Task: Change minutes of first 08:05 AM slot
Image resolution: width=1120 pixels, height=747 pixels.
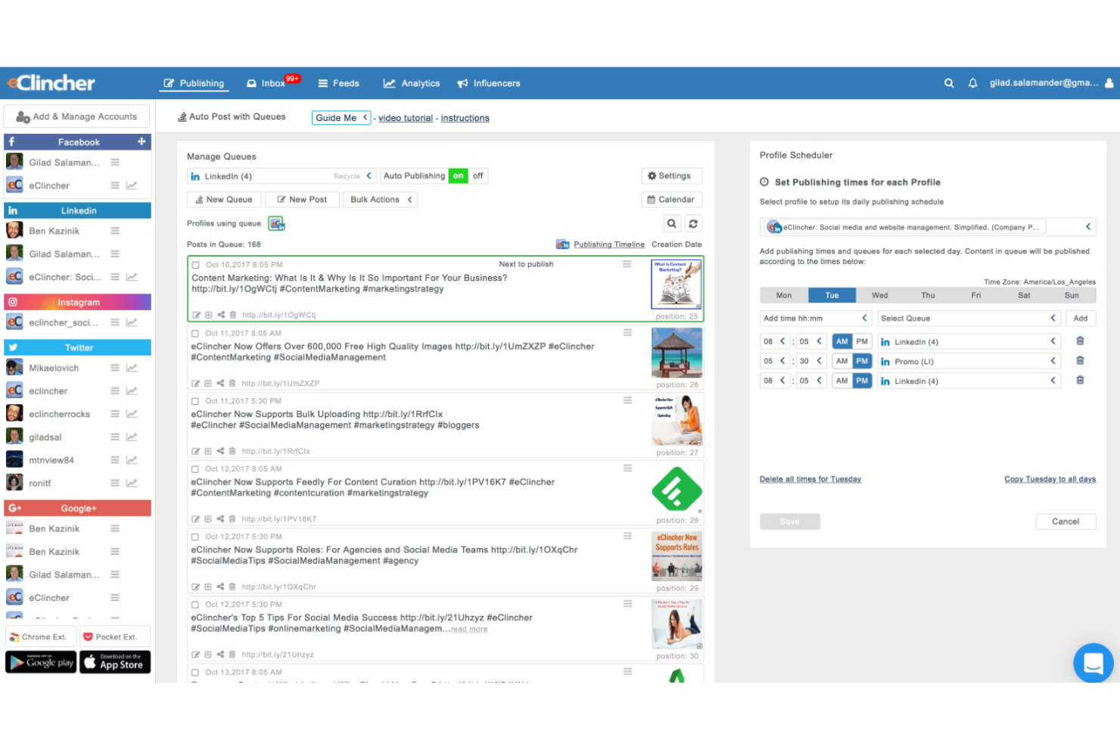Action: [x=810, y=341]
